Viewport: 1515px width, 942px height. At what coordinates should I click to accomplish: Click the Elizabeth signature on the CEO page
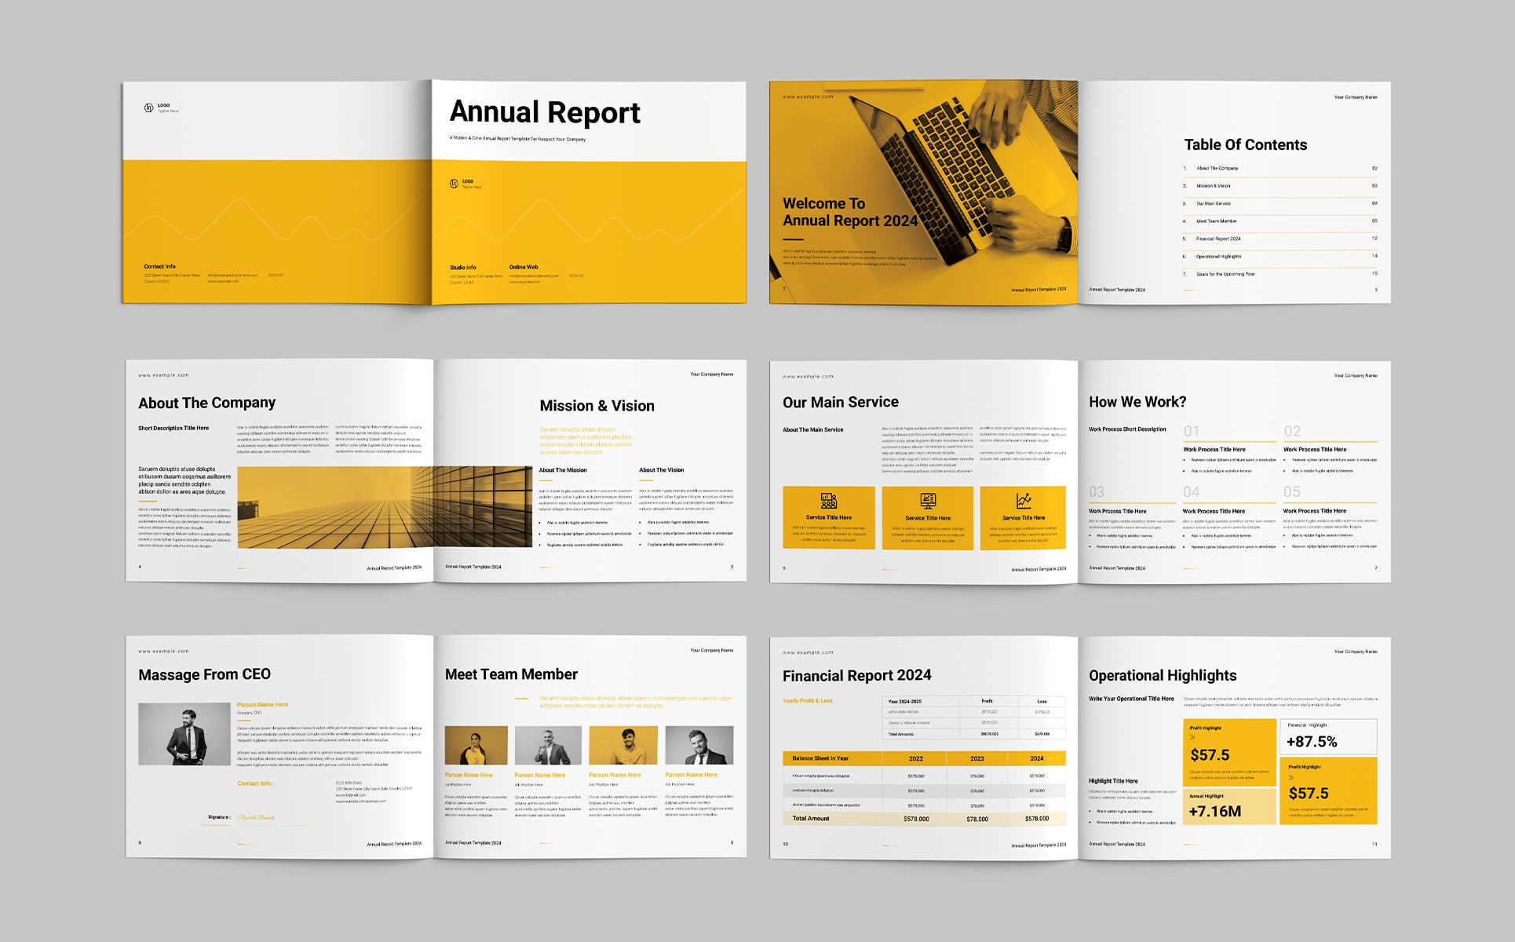tap(256, 818)
